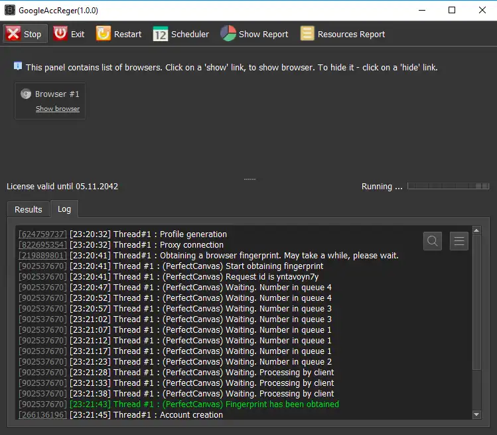Select the Log tab
Screen dimensions: 497x435
(x=64, y=209)
